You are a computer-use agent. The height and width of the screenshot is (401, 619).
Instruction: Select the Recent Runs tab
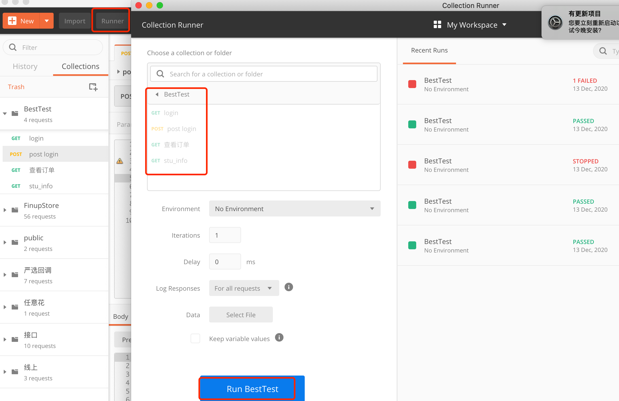point(429,50)
